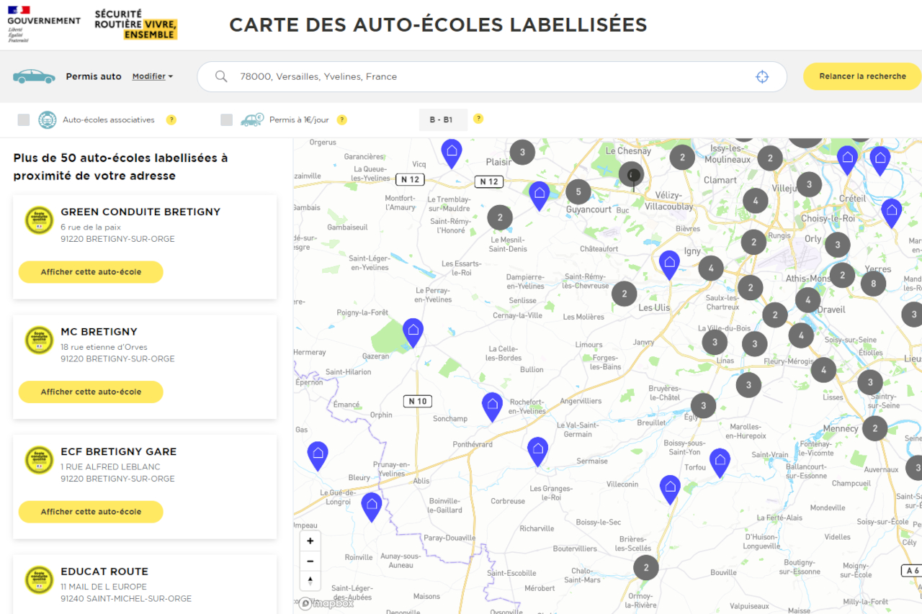The image size is (922, 614).
Task: Click the Permis à 1€/jour car icon
Action: click(251, 119)
